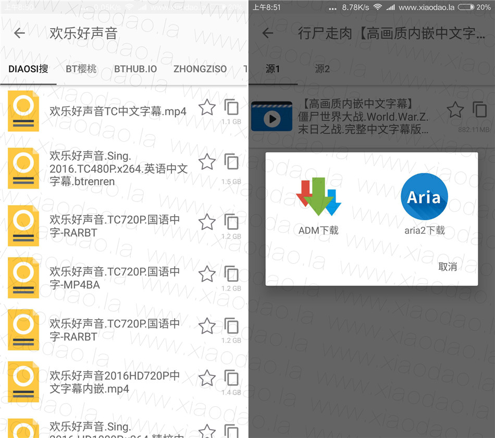The height and width of the screenshot is (438, 495).
Task: Tap the 上午8:51 clock in the status bar
Action: 267,7
